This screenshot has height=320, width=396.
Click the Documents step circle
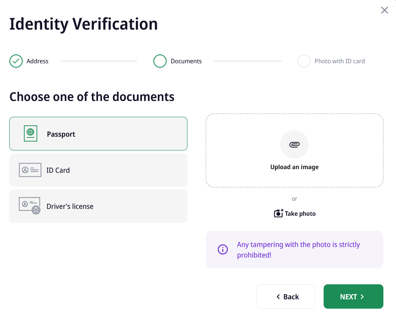(x=160, y=61)
